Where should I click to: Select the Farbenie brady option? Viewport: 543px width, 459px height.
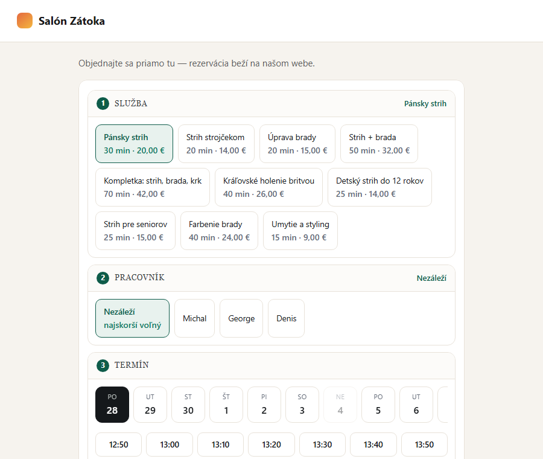(x=219, y=231)
